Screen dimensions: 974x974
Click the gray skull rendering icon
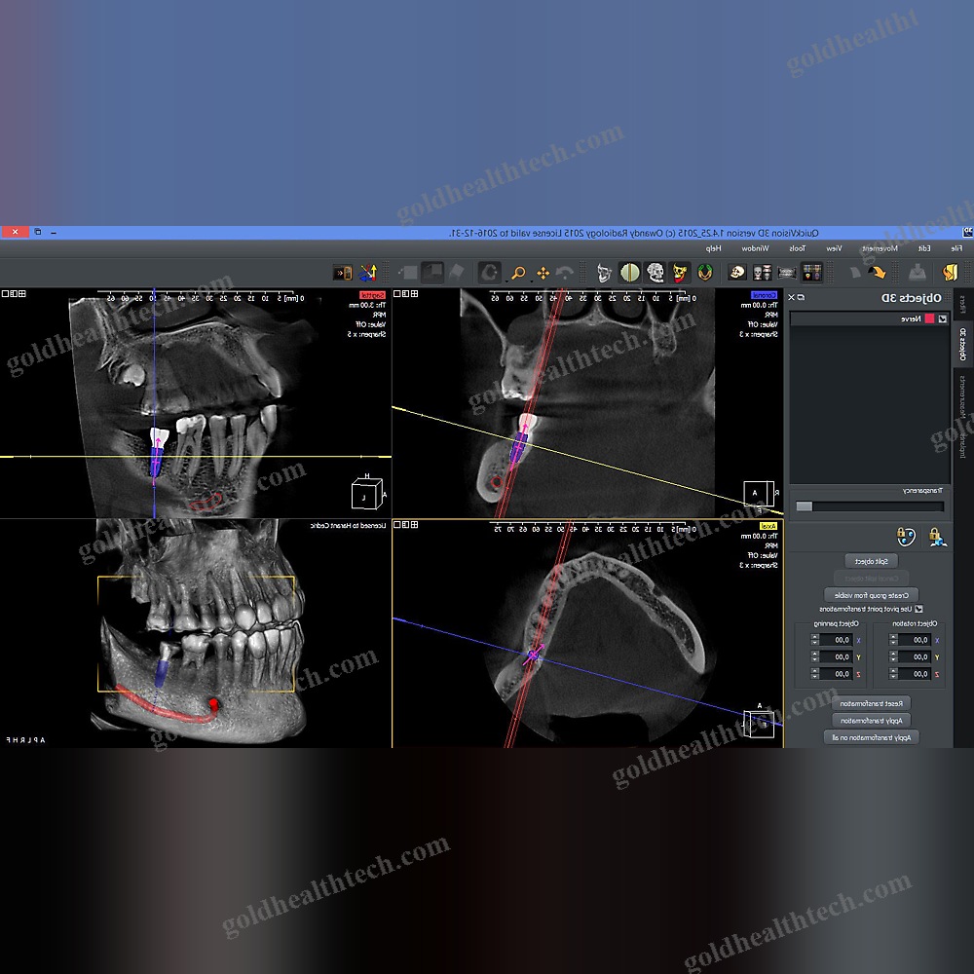655,272
